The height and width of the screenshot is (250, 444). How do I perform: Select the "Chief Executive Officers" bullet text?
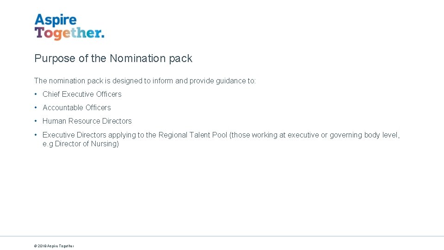tap(82, 94)
